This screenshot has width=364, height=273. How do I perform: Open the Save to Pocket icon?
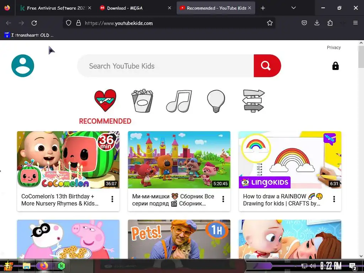304,23
